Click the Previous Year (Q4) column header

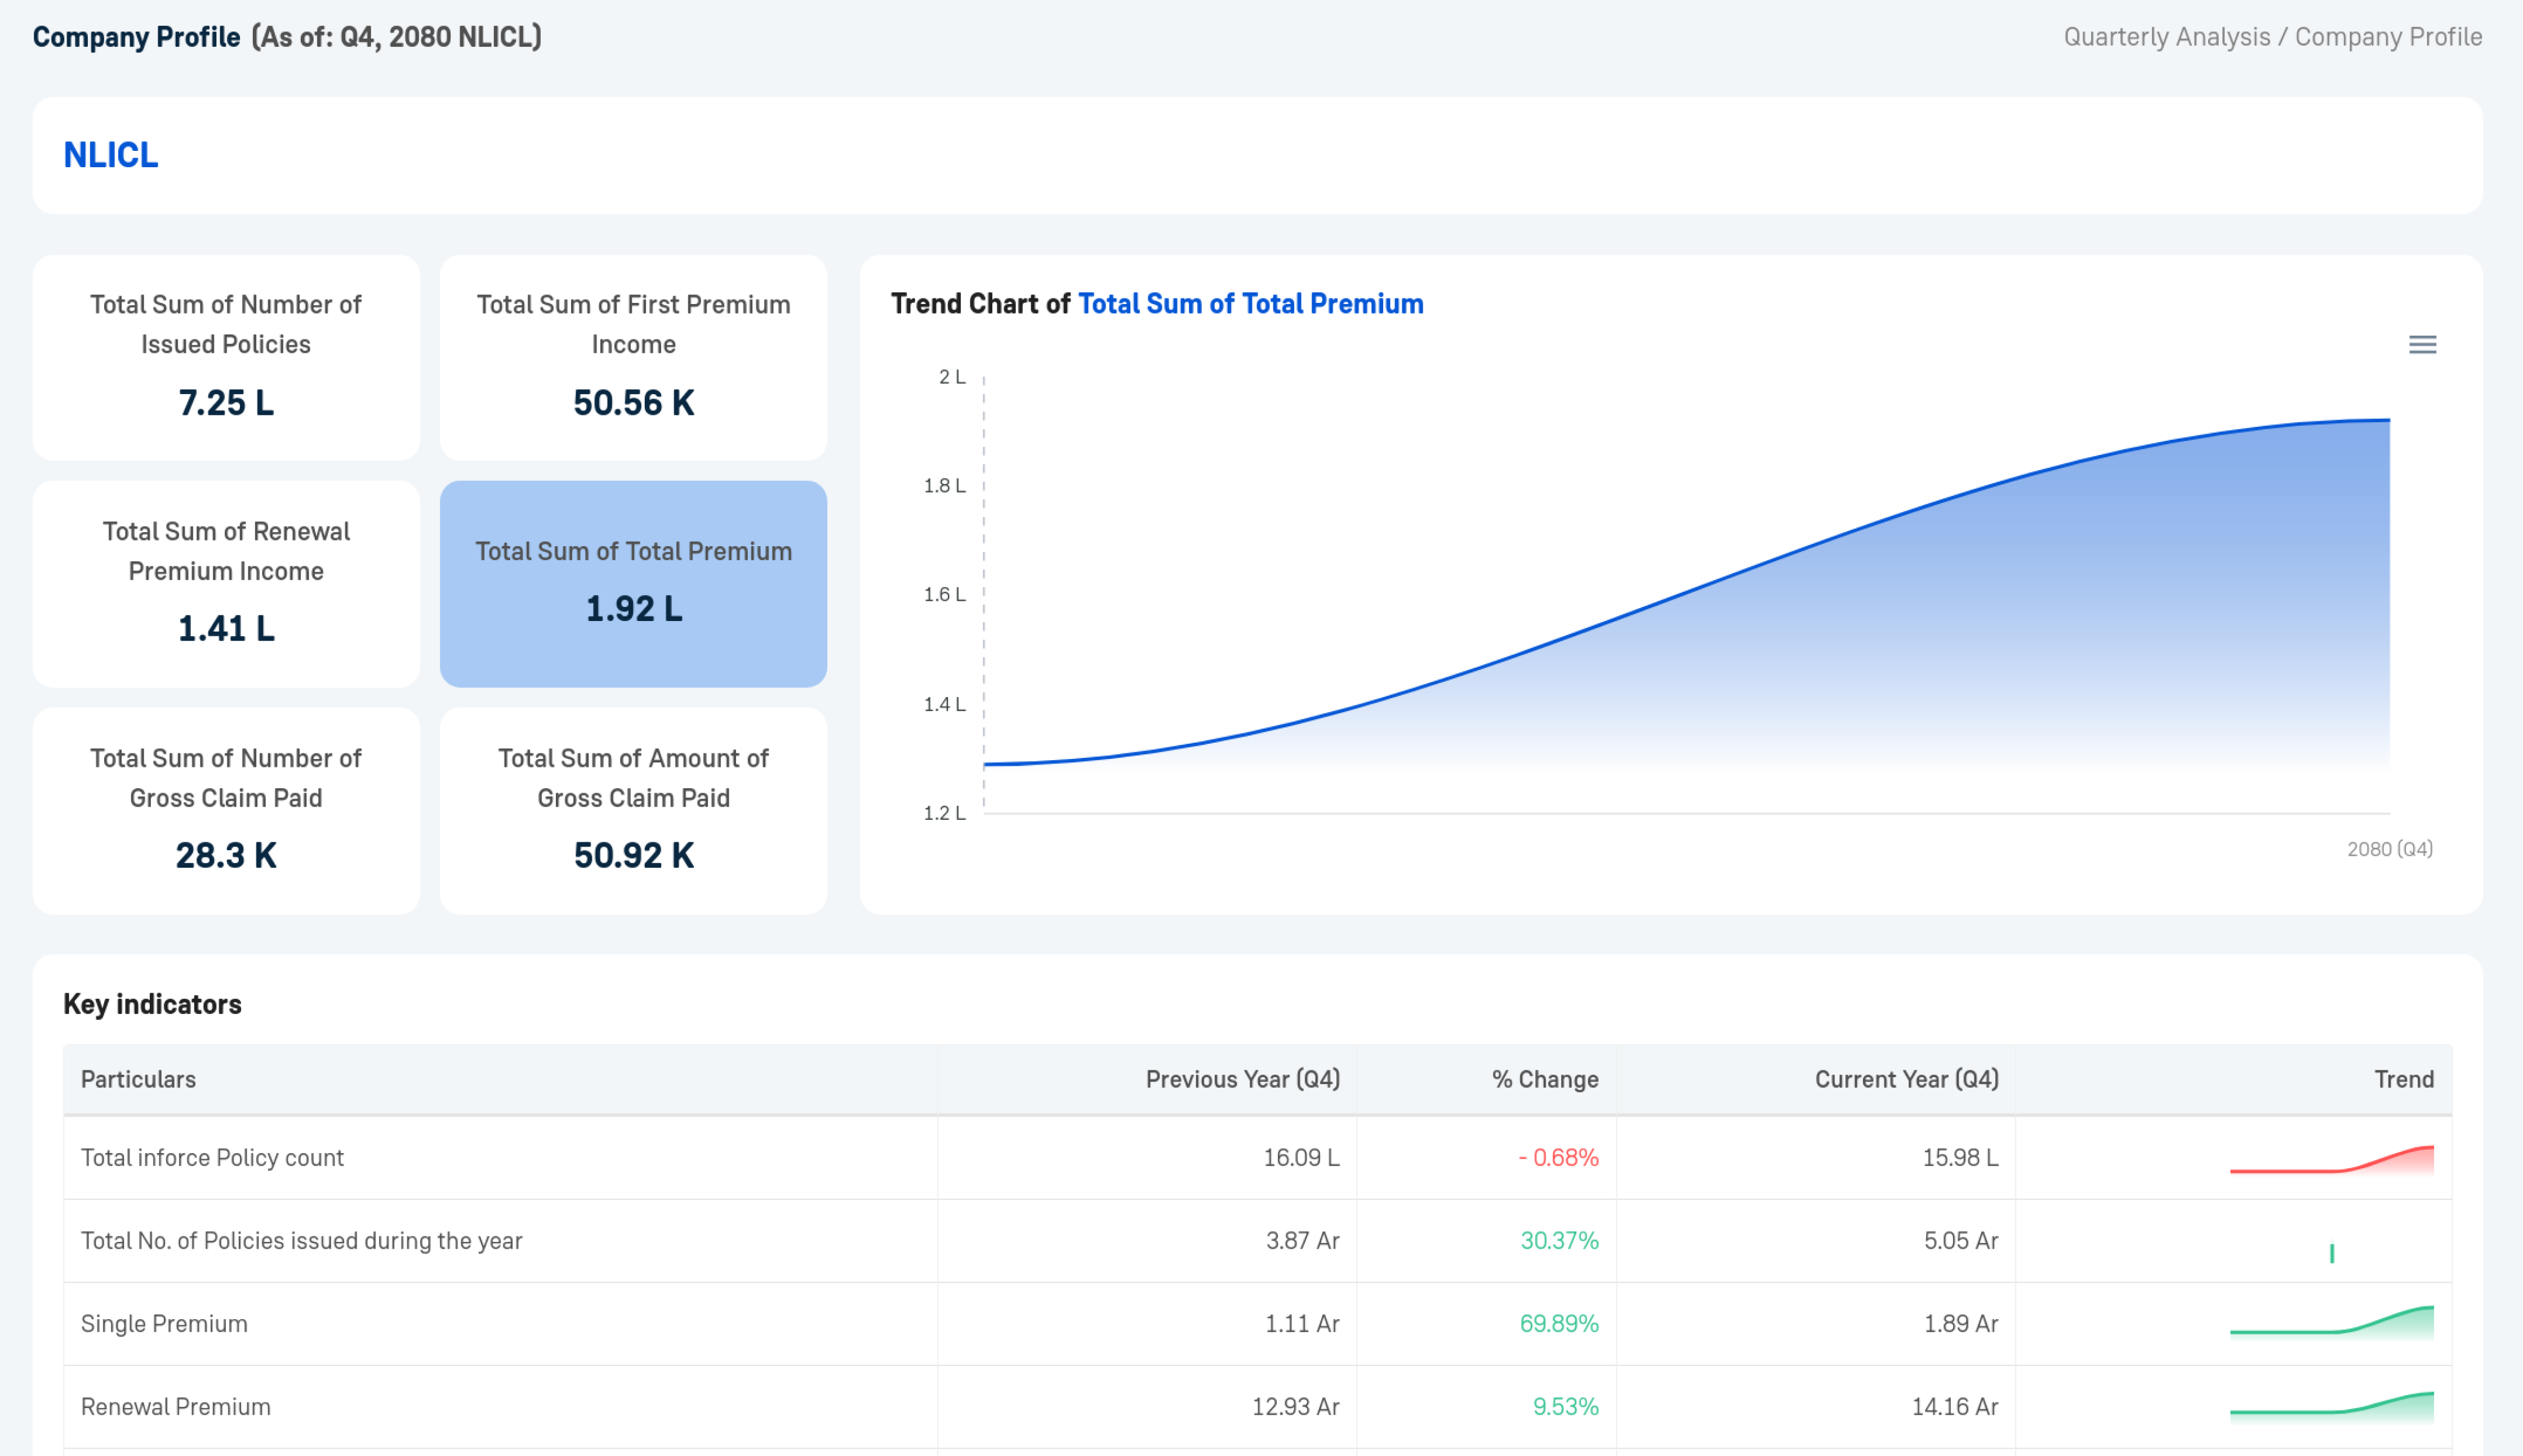tap(1242, 1079)
